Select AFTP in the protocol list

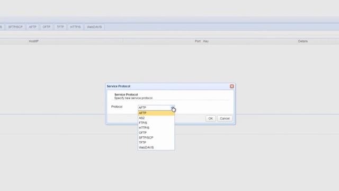click(x=156, y=113)
